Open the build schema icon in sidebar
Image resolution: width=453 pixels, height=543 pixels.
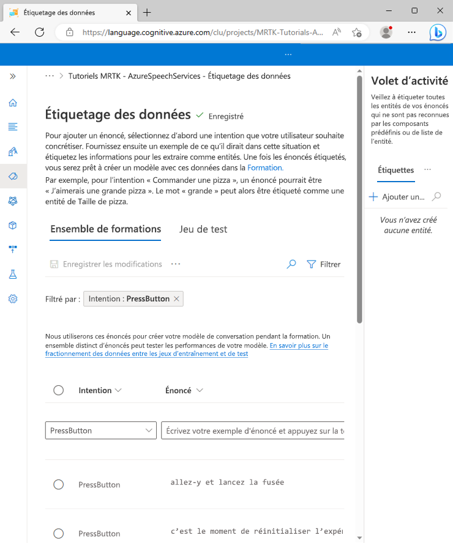(13, 151)
